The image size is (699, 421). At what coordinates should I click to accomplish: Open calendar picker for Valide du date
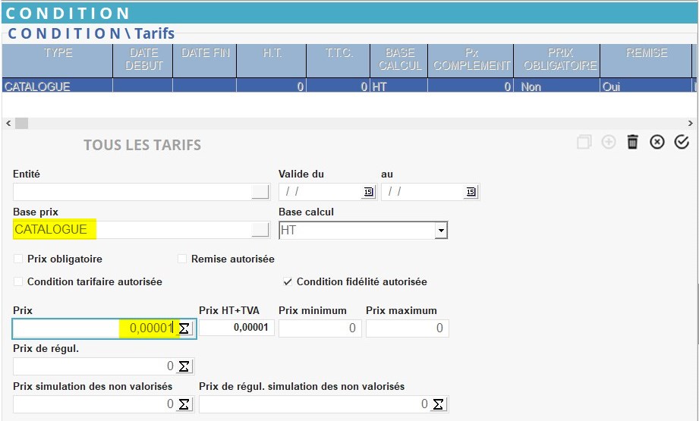pyautogui.click(x=368, y=192)
